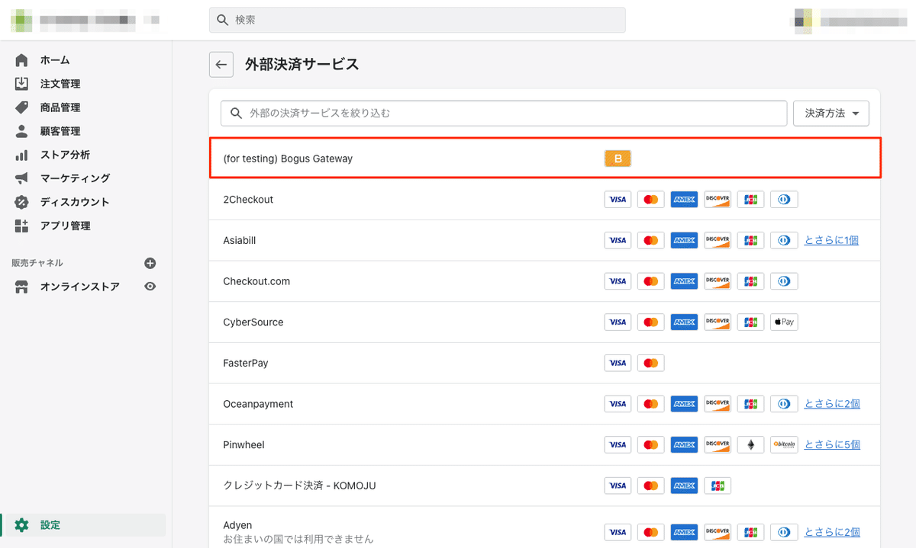
Task: Click the Discover icon in the Asiabill row
Action: coord(718,241)
